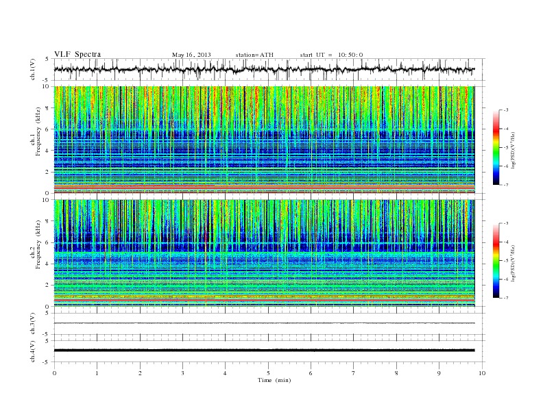This screenshot has height=419, width=543.
Task: Click the "9" tick on the time axis
Action: click(439, 373)
